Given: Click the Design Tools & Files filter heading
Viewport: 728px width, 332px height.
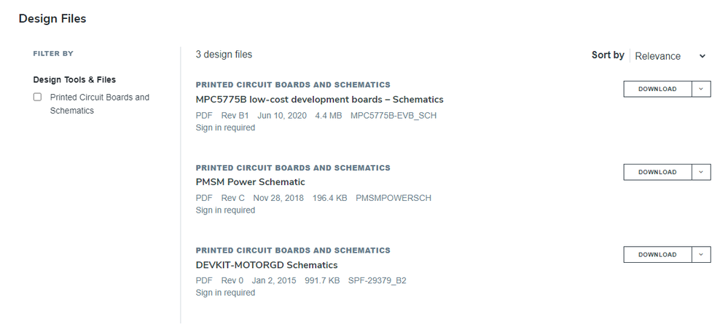Looking at the screenshot, I should 74,80.
